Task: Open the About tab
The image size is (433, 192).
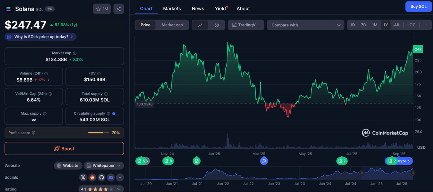Action: pyautogui.click(x=243, y=8)
